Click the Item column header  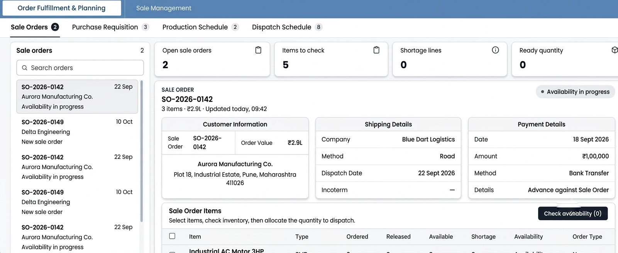tap(195, 237)
